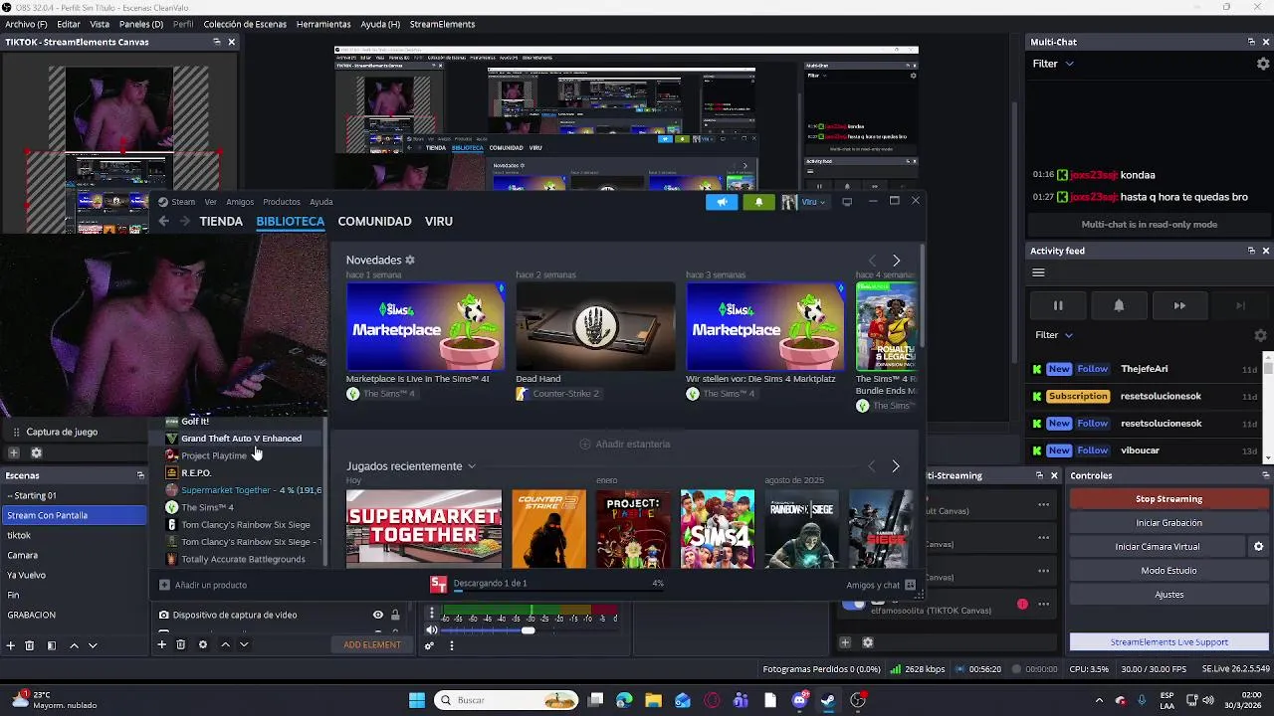1274x716 pixels.
Task: Click the Multi-Chat settings gear
Action: pyautogui.click(x=1263, y=64)
